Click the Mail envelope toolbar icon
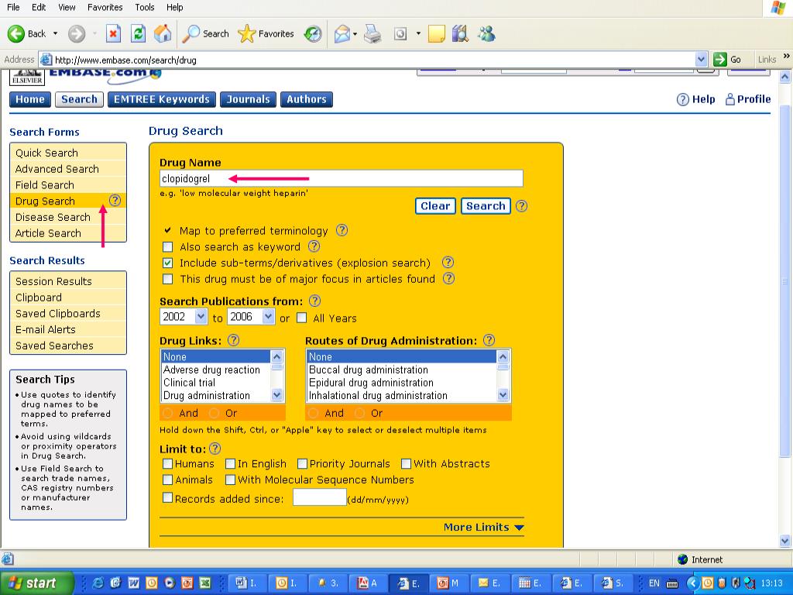This screenshot has height=595, width=793. (x=342, y=34)
